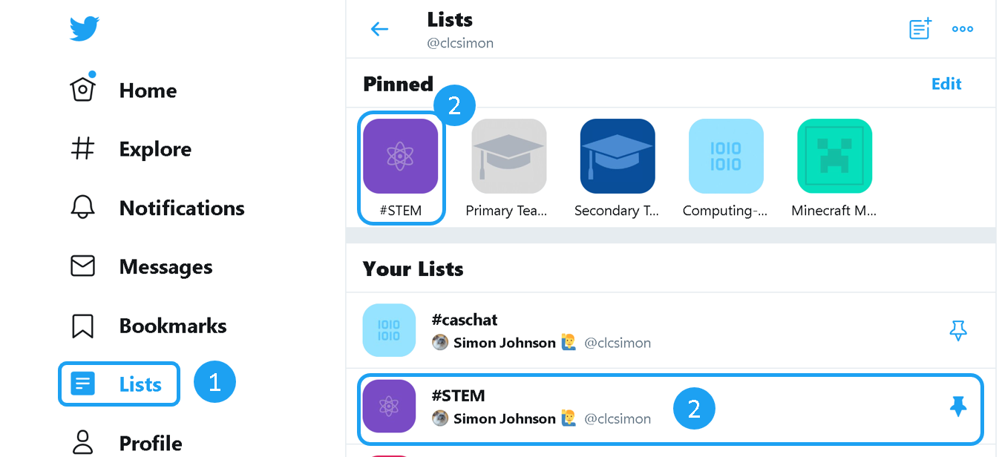Select the pinned Secondary Teachers list icon

click(618, 157)
